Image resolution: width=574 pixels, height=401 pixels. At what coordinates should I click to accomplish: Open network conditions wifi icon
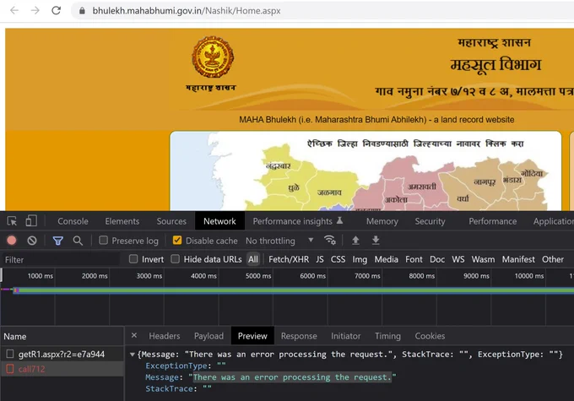click(x=330, y=240)
